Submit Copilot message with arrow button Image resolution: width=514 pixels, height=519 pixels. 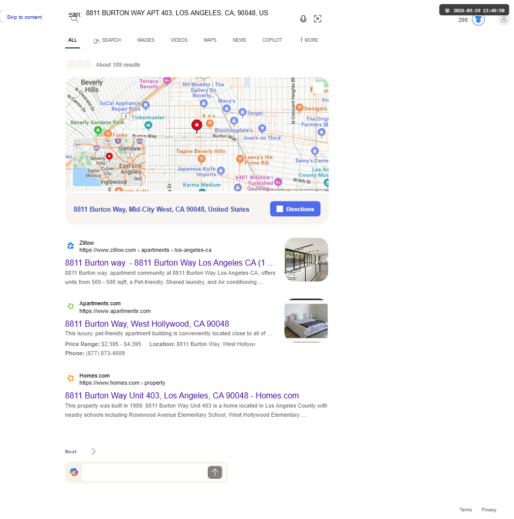pos(215,472)
